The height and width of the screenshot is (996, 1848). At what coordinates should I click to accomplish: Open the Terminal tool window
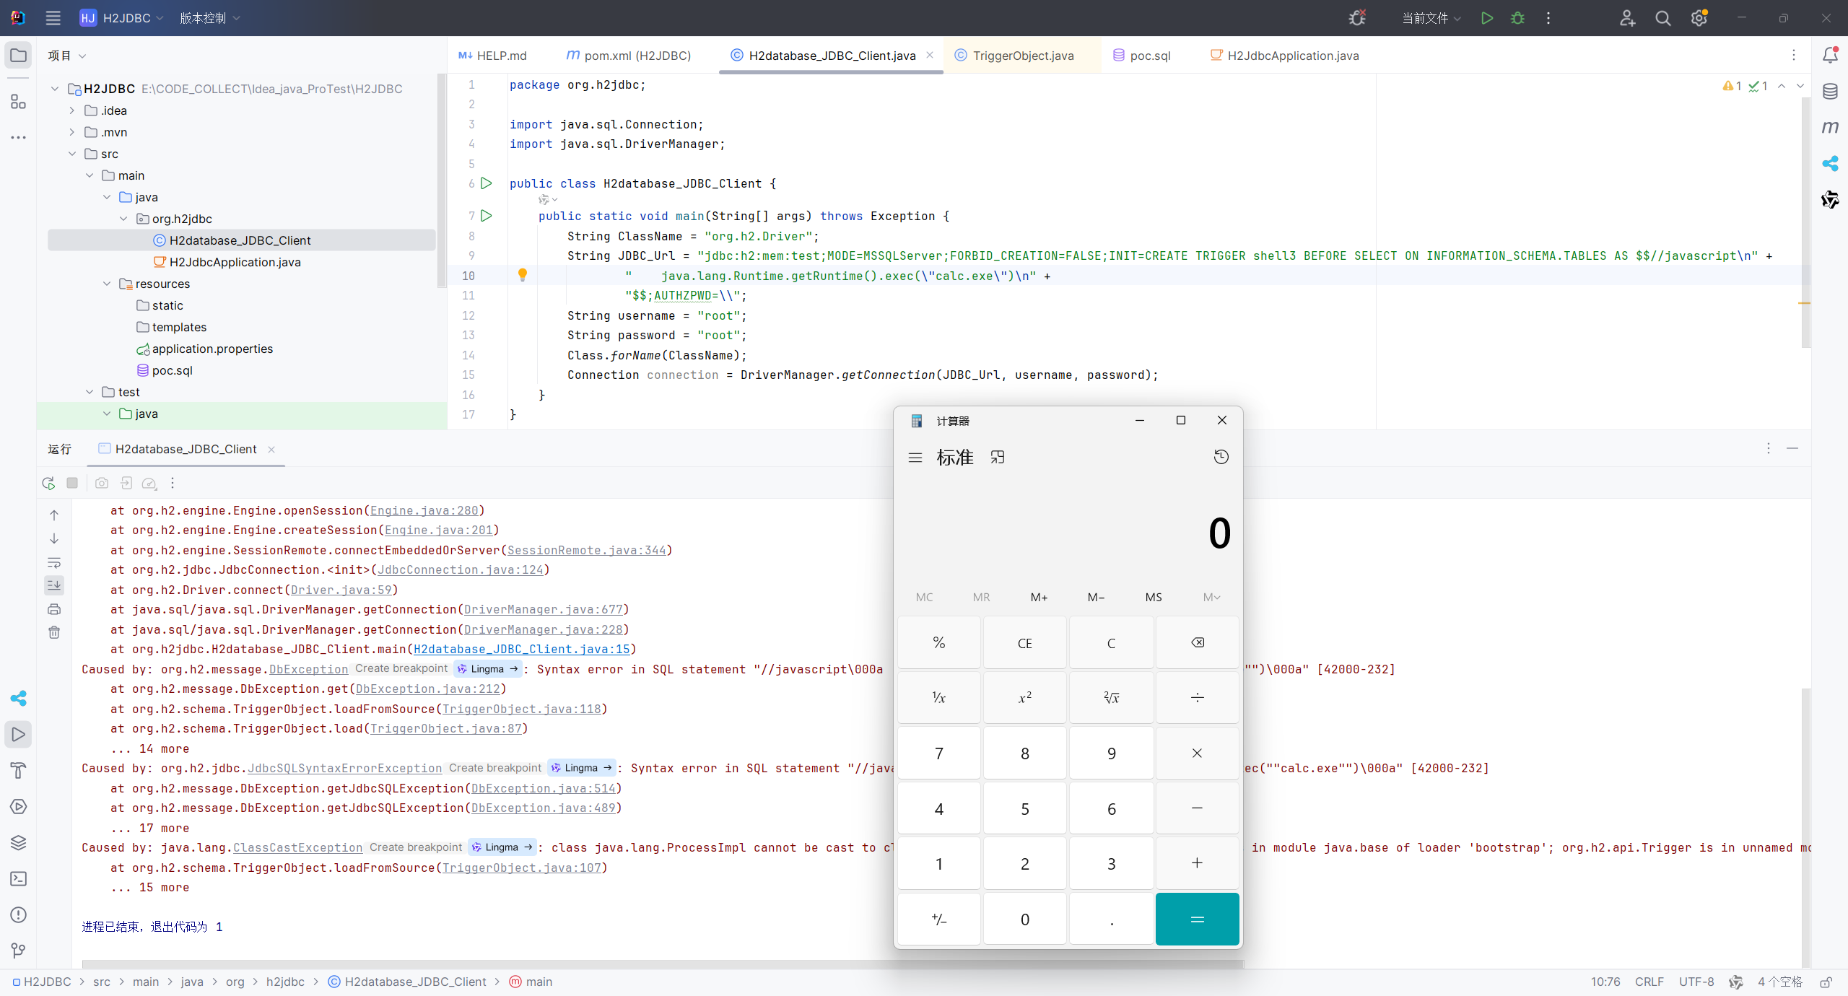[x=18, y=878]
